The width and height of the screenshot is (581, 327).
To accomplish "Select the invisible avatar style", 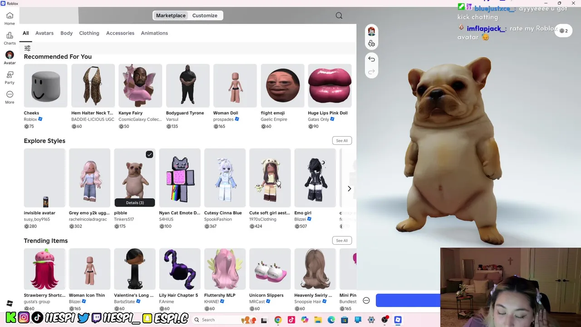I will click(x=44, y=178).
